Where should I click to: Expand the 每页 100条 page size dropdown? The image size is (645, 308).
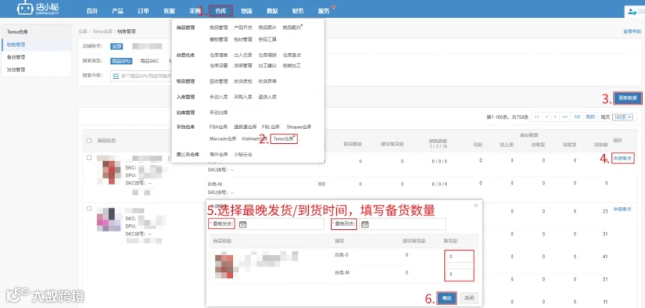click(622, 117)
